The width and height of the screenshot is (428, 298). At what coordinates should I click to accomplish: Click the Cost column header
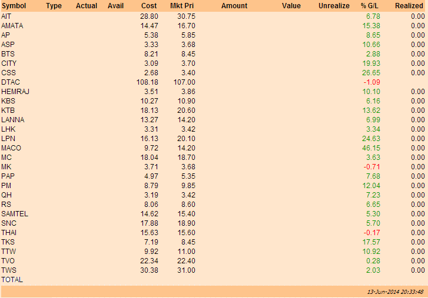tap(149, 6)
